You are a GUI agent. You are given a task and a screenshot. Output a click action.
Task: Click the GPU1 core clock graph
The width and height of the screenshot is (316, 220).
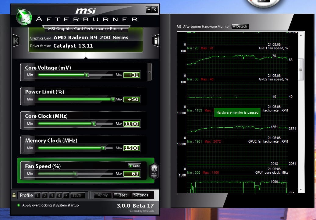(x=237, y=184)
